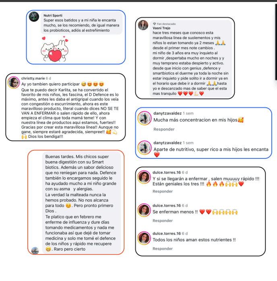277x281 pixels.
Task: Click avatar next to 'Se enferman menos'
Action: pyautogui.click(x=144, y=210)
